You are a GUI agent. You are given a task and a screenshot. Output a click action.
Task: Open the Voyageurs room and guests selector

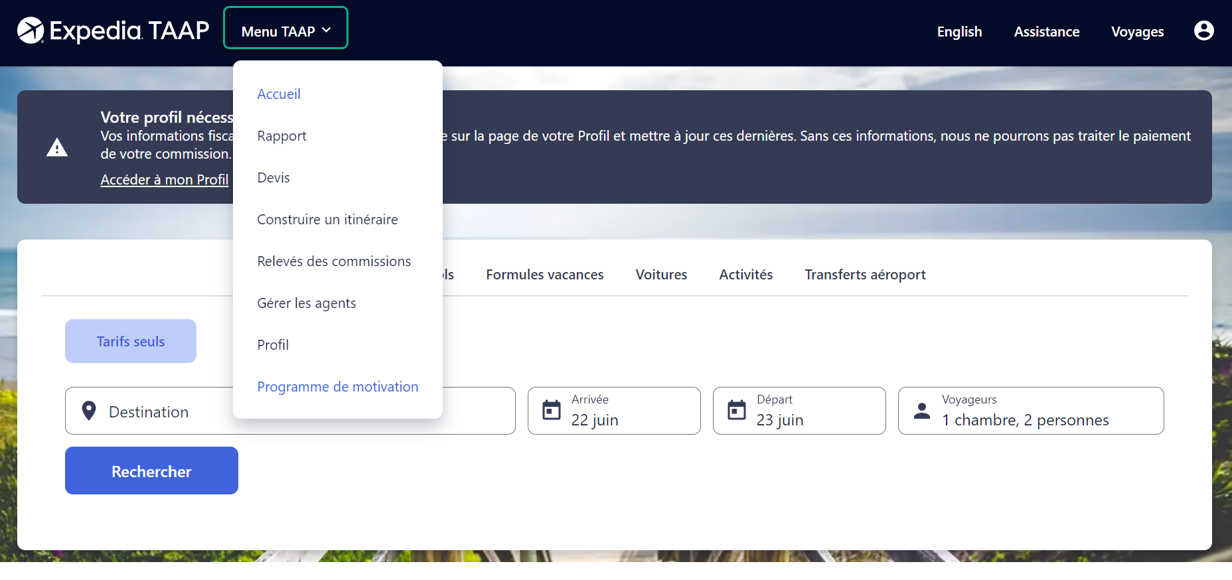pos(1031,411)
